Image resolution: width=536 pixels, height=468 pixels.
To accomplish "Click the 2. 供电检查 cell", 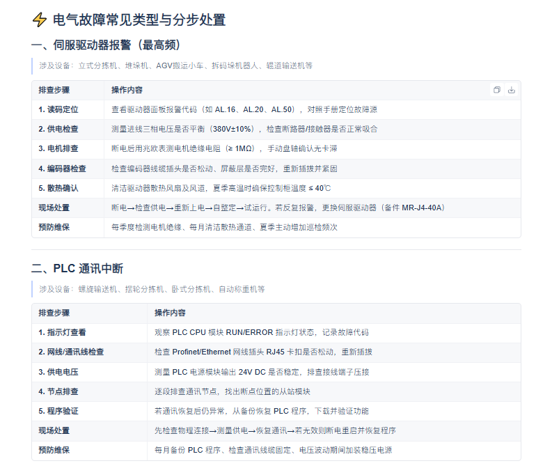I will (x=68, y=129).
